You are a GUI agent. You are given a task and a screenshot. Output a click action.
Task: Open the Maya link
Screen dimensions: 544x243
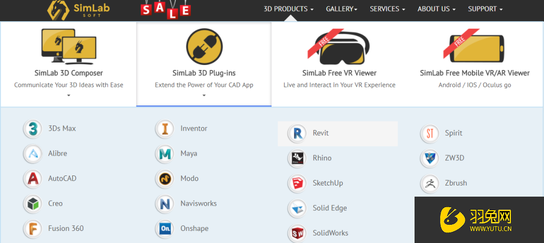click(x=189, y=153)
